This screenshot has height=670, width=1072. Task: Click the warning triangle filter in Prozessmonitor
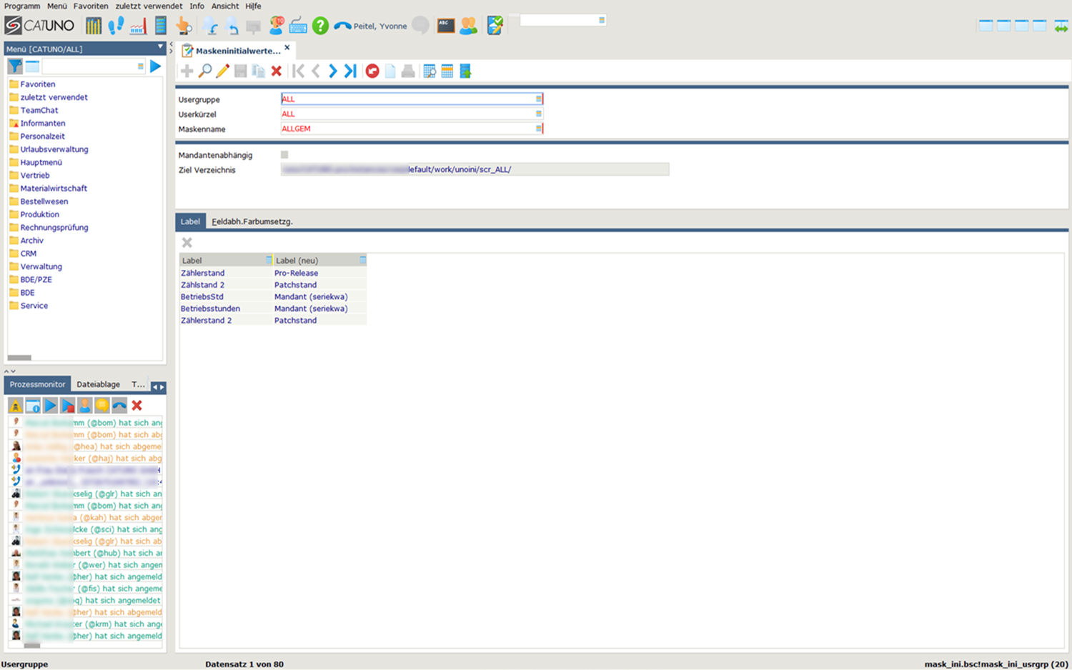click(x=15, y=406)
